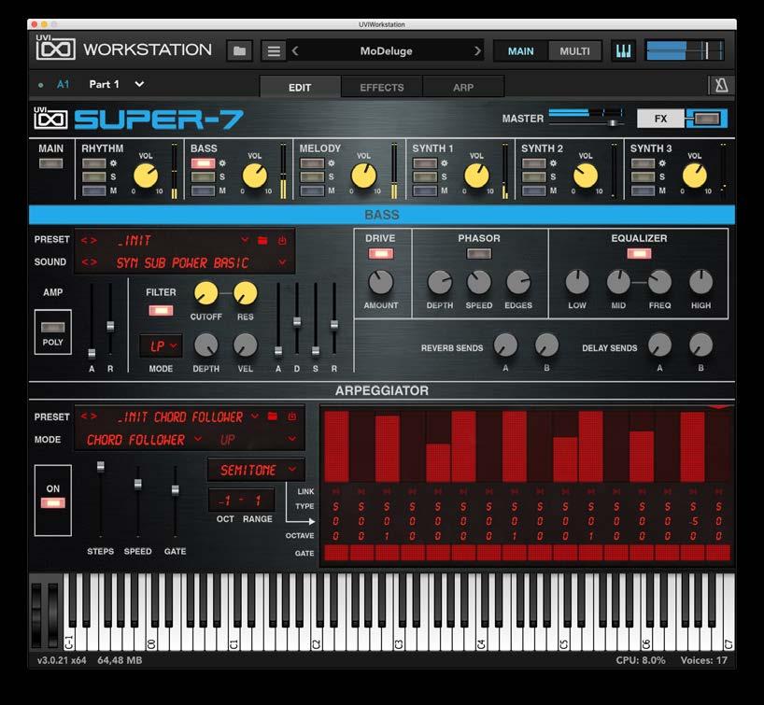Viewport: 764px width, 705px height.
Task: Open the metronome icon at top right
Action: (721, 85)
